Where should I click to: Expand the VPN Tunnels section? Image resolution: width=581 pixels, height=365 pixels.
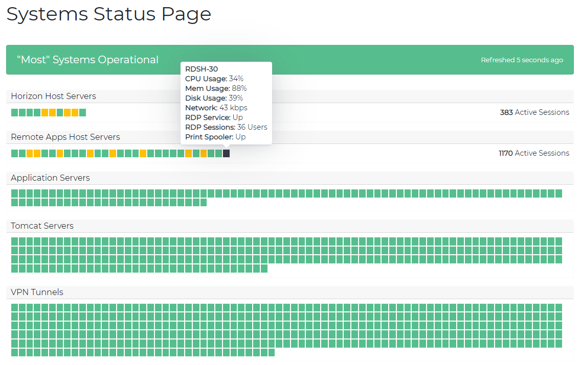[37, 292]
